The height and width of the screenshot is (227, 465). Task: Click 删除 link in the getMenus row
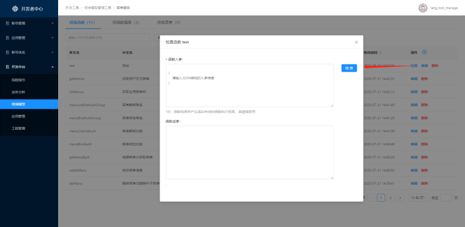(424, 79)
